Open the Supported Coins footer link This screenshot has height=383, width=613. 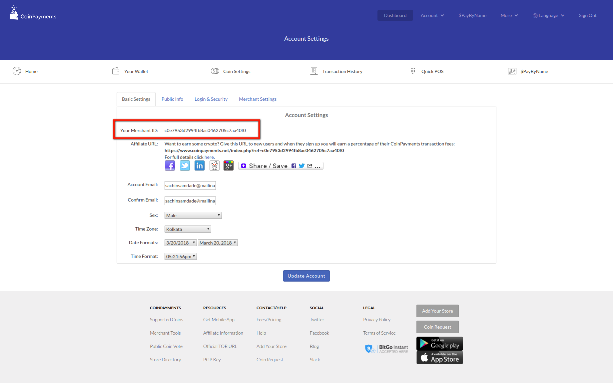(167, 320)
